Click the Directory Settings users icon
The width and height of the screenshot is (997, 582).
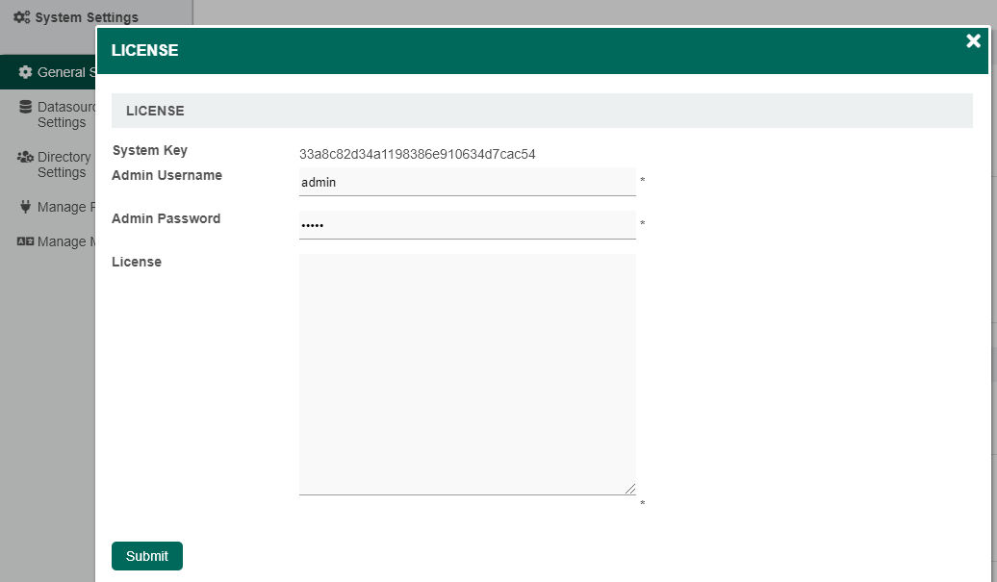click(25, 156)
